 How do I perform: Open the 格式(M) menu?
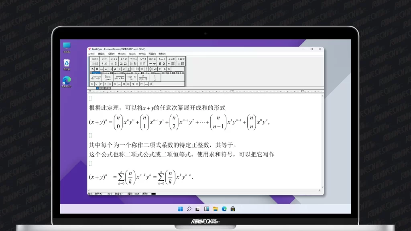[121, 53]
